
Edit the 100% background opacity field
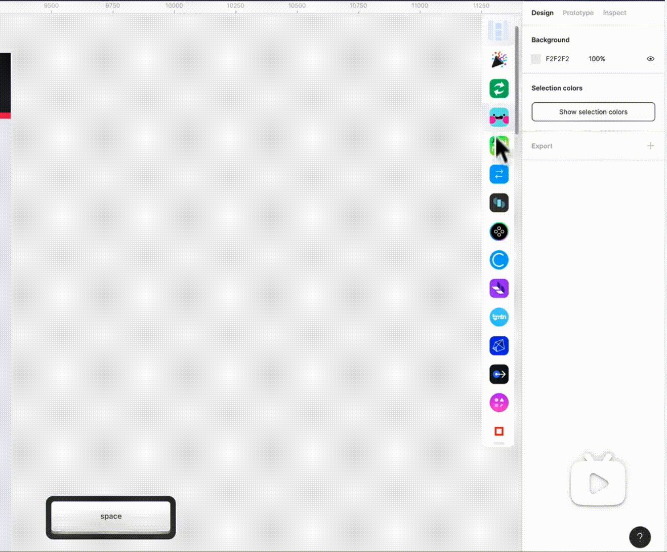tap(597, 59)
